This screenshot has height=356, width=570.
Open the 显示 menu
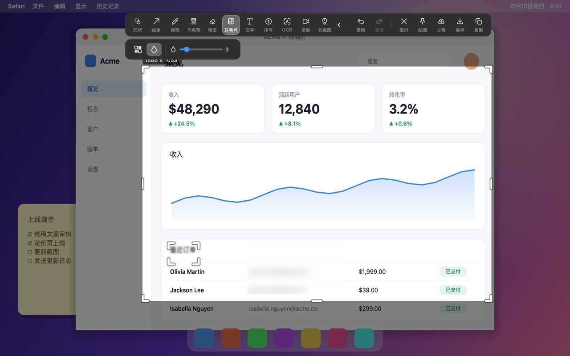pyautogui.click(x=81, y=6)
